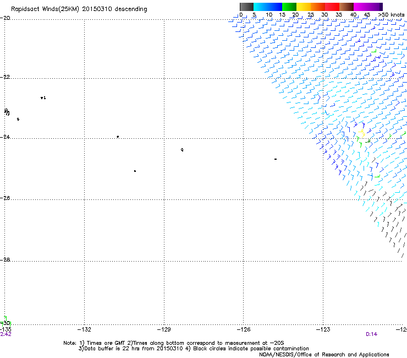Click the note line '3)Data buffer is 22 hrs'

194,349
